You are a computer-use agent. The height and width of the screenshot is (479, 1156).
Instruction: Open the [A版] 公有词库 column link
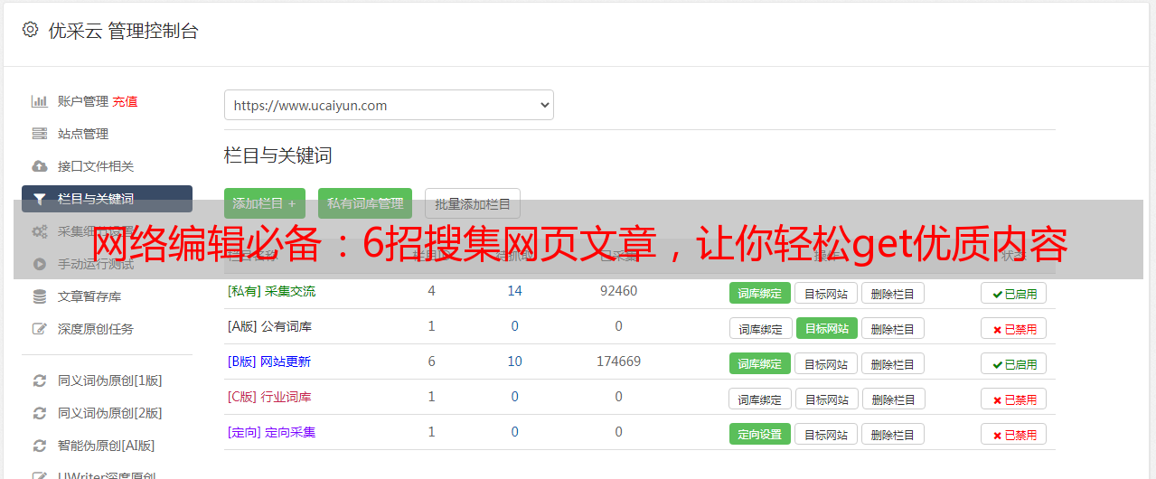pos(269,326)
